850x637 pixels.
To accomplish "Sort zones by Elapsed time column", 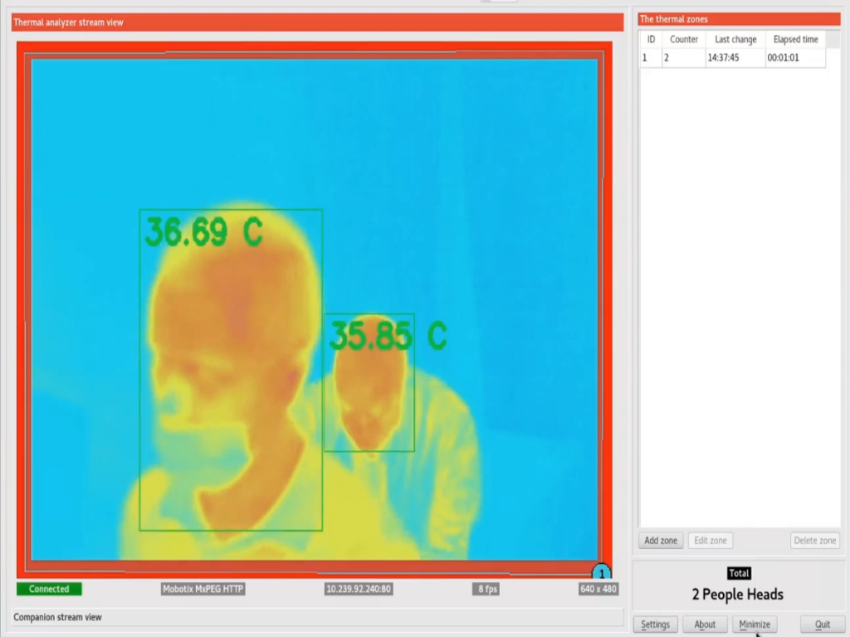I will tap(795, 40).
